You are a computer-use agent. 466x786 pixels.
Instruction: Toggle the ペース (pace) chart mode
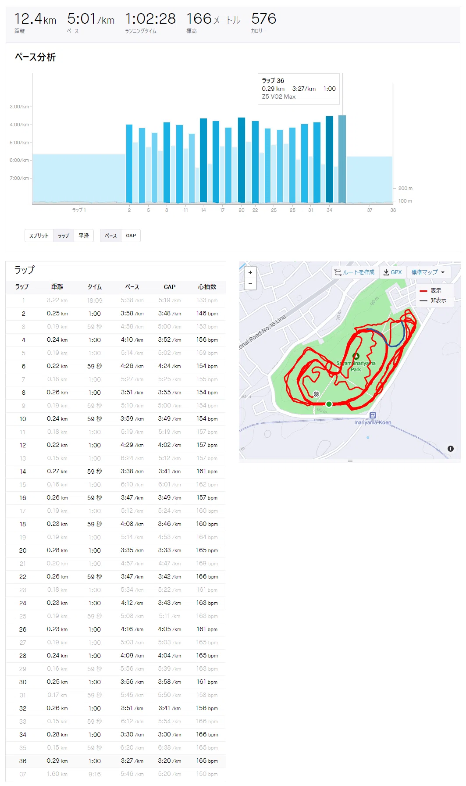click(110, 236)
